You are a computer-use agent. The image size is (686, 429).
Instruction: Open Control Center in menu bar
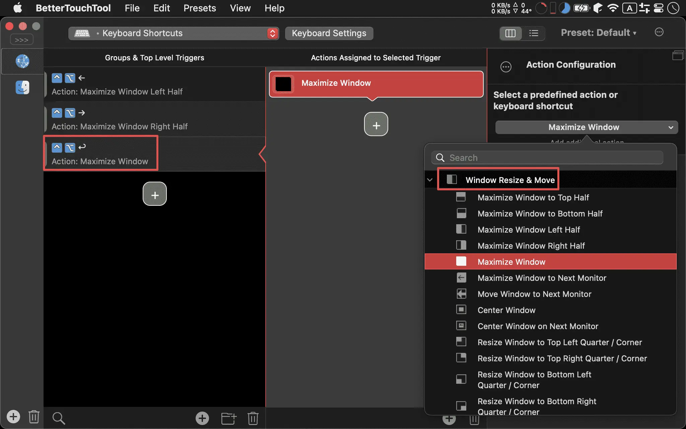coord(659,8)
